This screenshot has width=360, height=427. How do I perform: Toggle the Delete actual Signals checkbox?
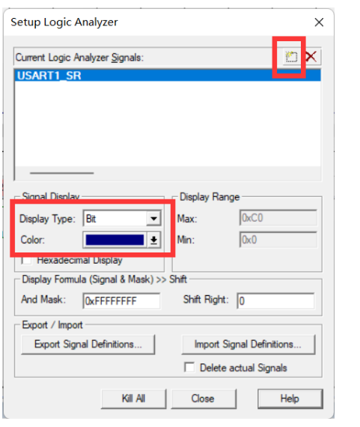[x=189, y=367]
